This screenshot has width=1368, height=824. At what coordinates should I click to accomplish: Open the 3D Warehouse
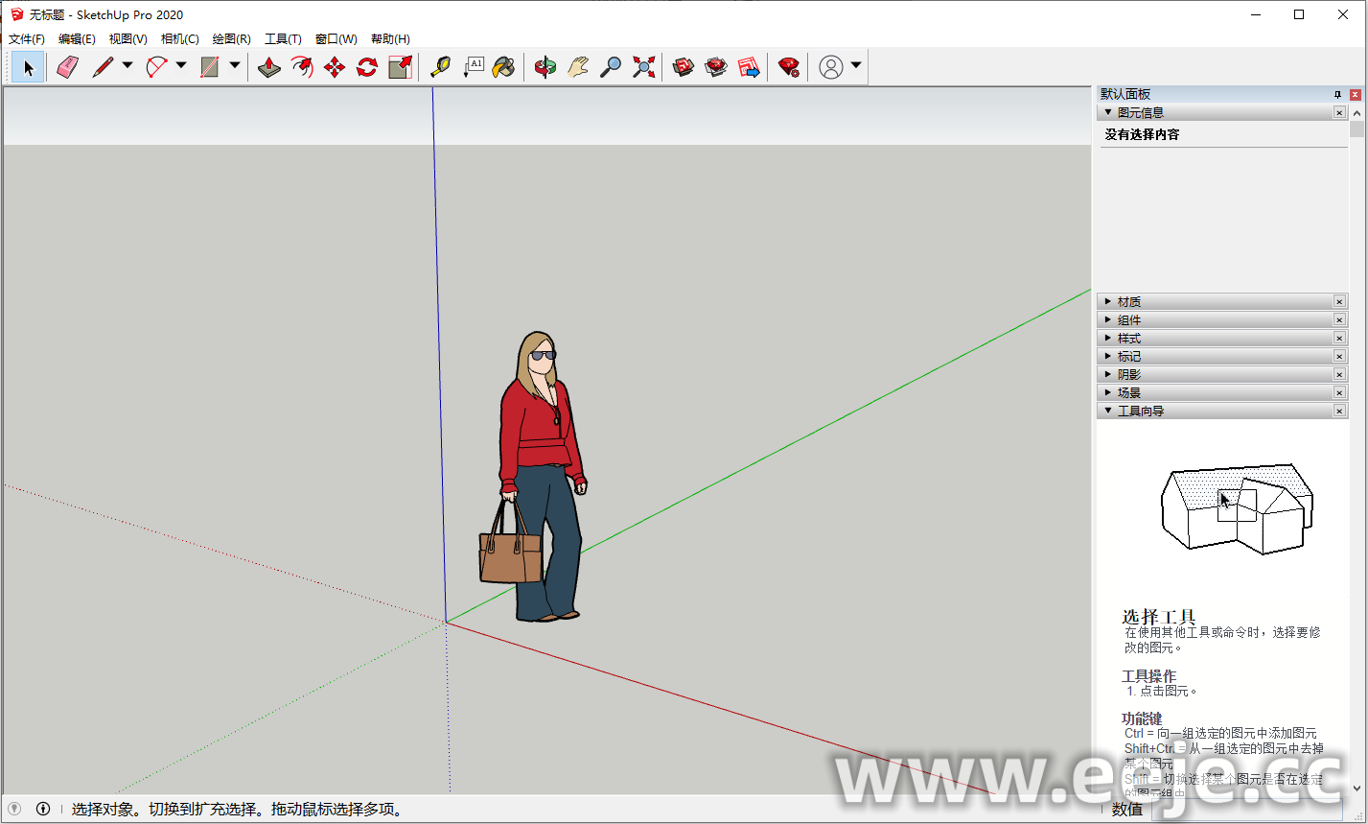point(684,67)
